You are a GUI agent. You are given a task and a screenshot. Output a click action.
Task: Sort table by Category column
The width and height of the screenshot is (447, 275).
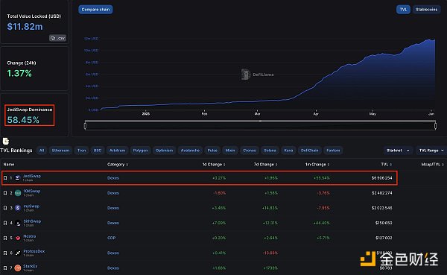[x=118, y=164]
